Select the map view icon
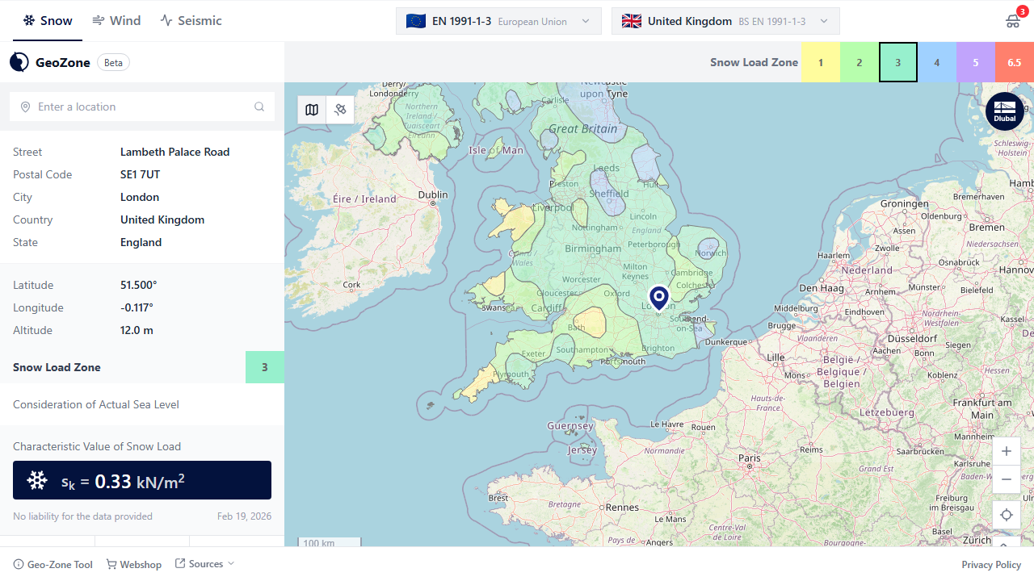Viewport: 1034px width, 581px height. click(312, 110)
